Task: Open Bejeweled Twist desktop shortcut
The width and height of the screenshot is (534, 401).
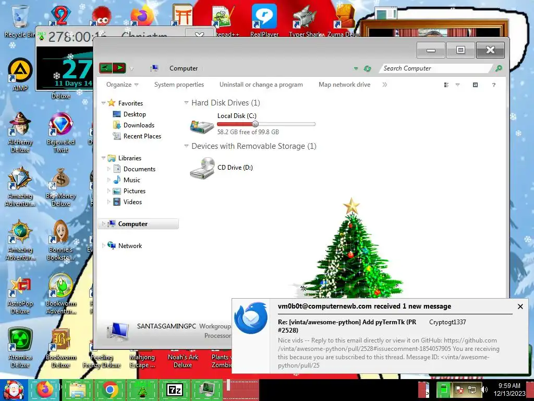Action: 60,133
